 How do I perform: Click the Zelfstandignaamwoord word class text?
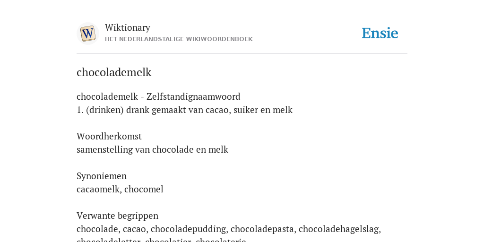[193, 96]
